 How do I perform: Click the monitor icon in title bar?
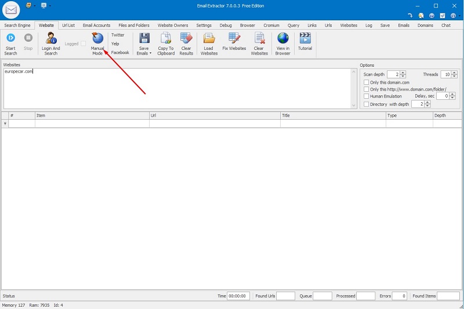point(44,5)
